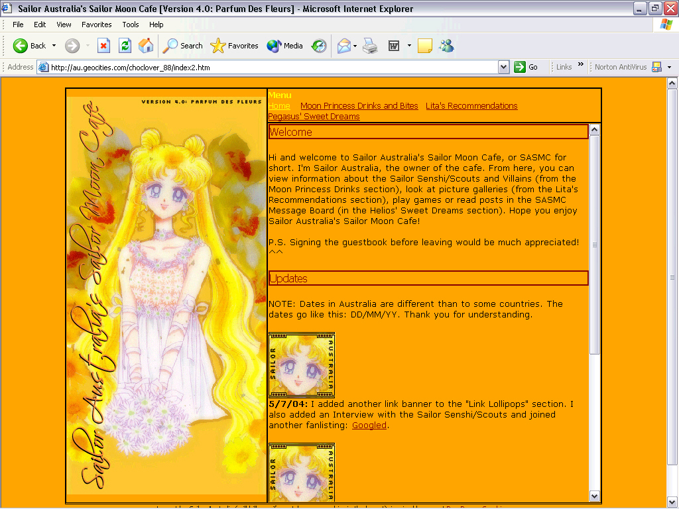Open the Edit menu
Image resolution: width=679 pixels, height=509 pixels.
point(40,25)
